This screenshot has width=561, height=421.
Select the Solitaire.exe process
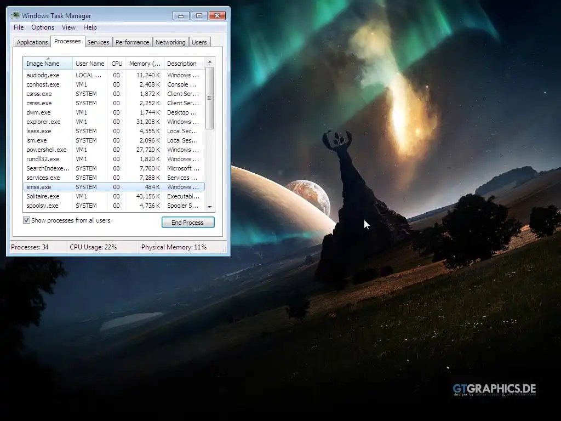pos(114,196)
